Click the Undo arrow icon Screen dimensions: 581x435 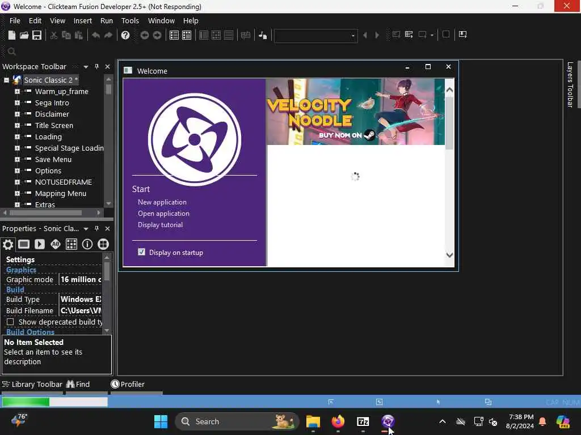(95, 35)
